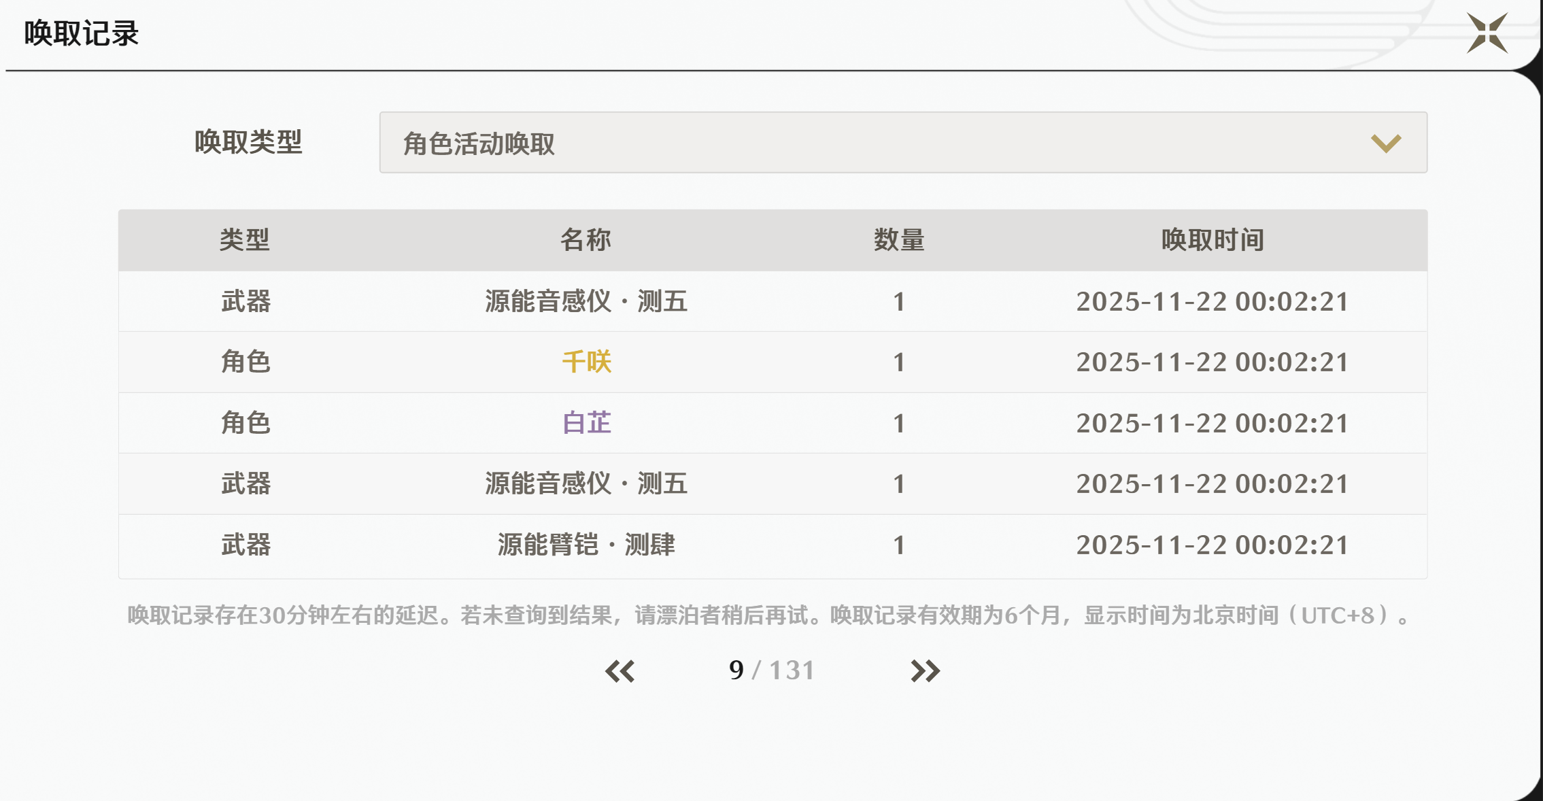Click the record delay notice text

tap(768, 615)
